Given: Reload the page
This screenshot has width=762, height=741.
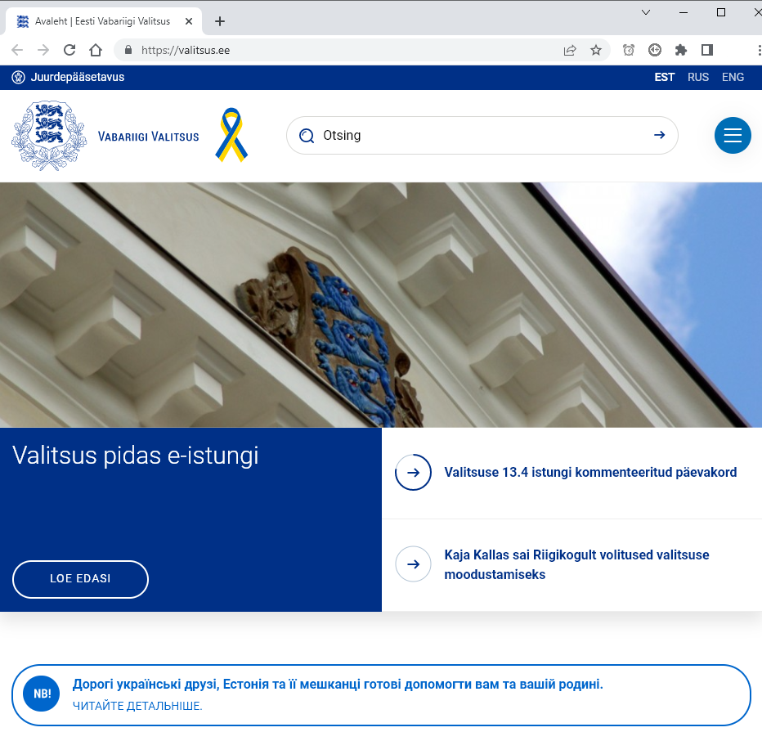Looking at the screenshot, I should point(69,50).
